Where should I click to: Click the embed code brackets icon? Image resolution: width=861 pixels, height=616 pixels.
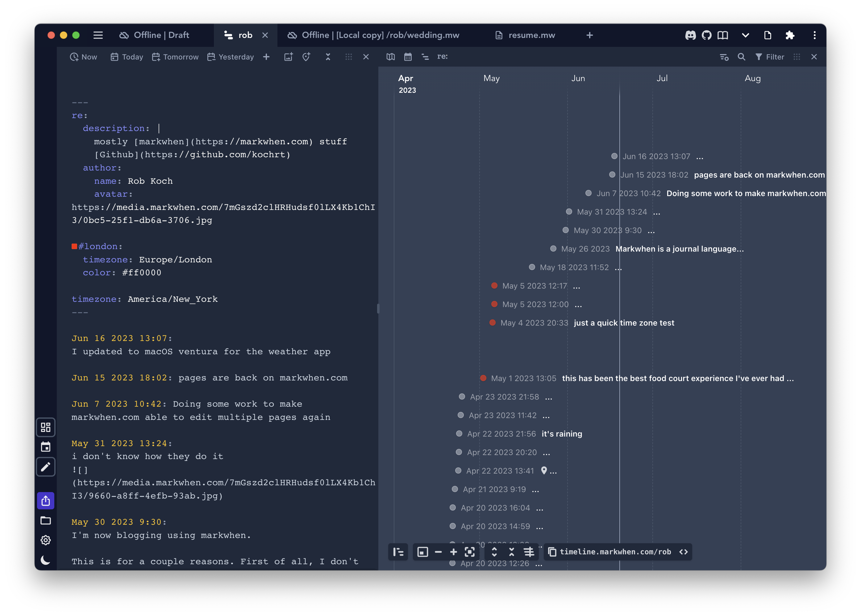[x=683, y=552]
